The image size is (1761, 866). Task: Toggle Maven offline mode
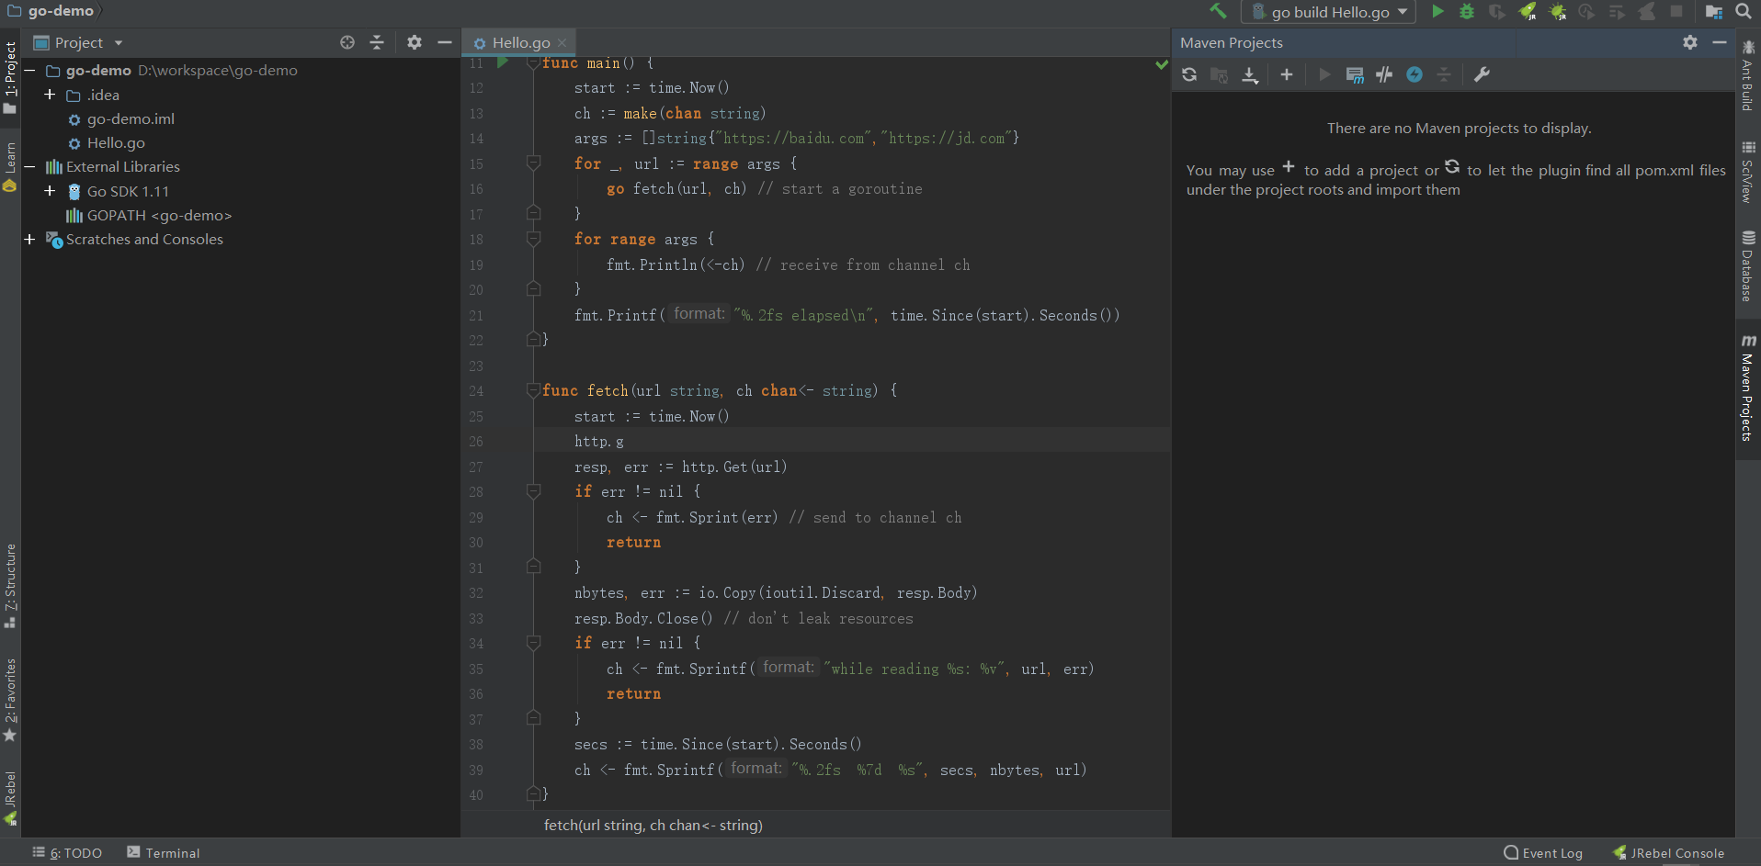click(x=1384, y=74)
